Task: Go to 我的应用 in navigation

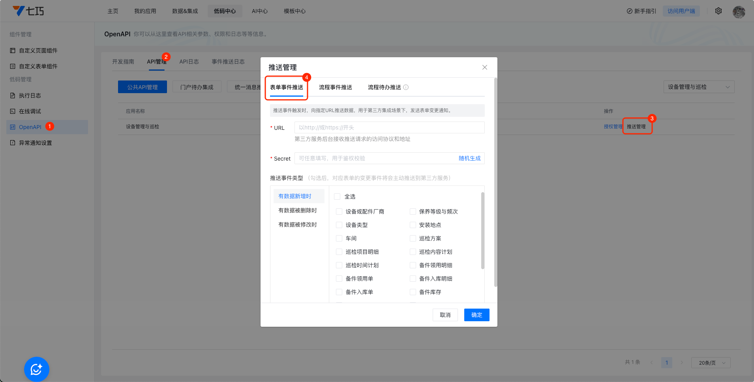Action: pos(145,11)
